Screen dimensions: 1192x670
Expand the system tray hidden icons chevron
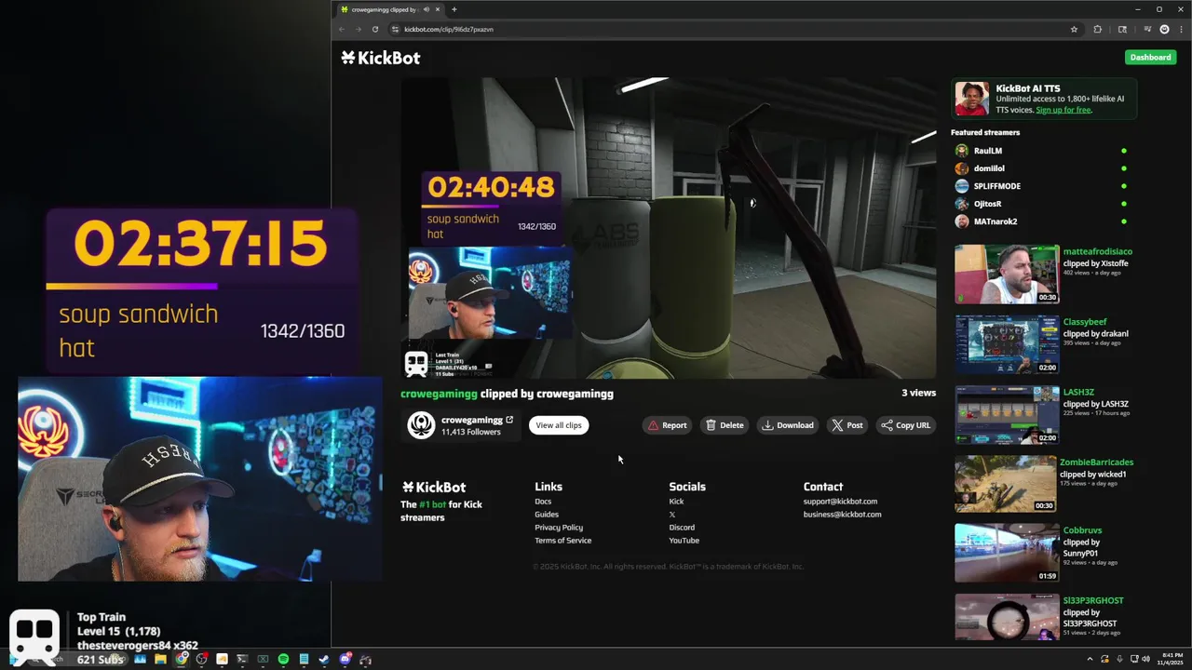(x=1090, y=659)
